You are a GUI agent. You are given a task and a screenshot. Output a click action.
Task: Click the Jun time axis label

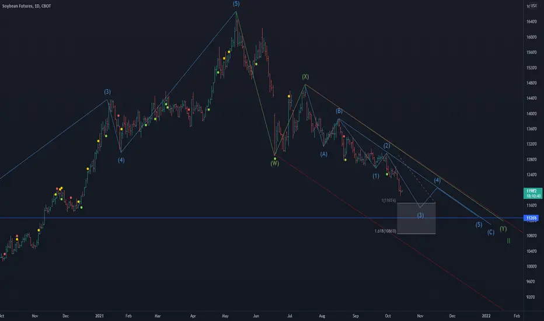[256, 316]
